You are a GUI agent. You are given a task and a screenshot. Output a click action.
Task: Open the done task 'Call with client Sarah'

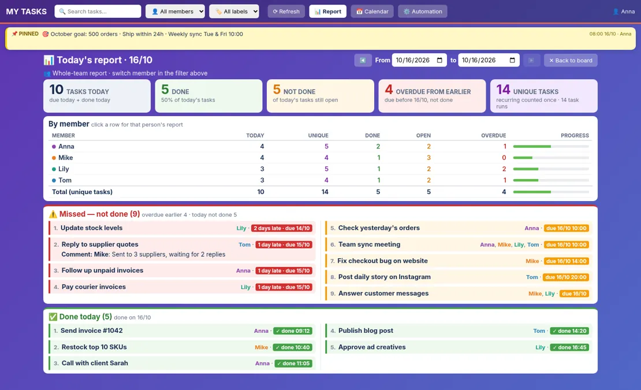pyautogui.click(x=182, y=363)
